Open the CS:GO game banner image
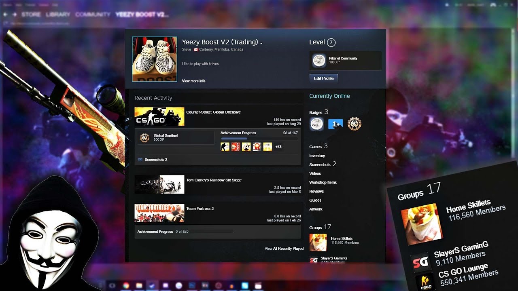This screenshot has width=518, height=291. 159,117
